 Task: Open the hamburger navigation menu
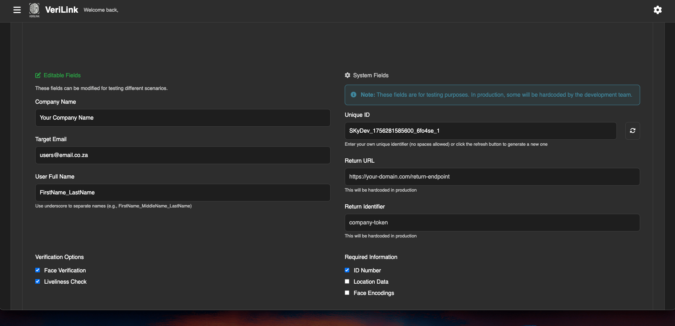point(17,10)
